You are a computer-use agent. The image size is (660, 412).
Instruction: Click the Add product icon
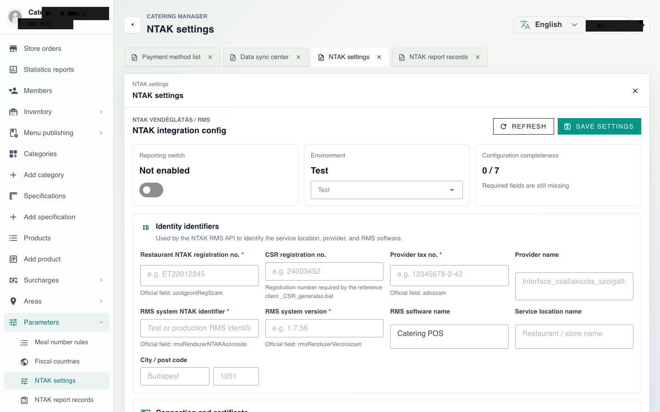pyautogui.click(x=13, y=259)
